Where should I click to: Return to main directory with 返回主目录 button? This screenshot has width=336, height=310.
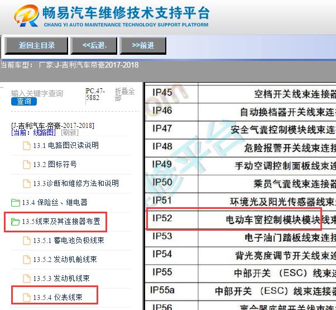pos(36,45)
